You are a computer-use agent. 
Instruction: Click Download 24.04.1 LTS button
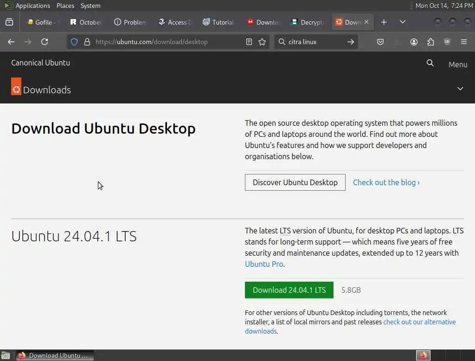click(x=289, y=290)
